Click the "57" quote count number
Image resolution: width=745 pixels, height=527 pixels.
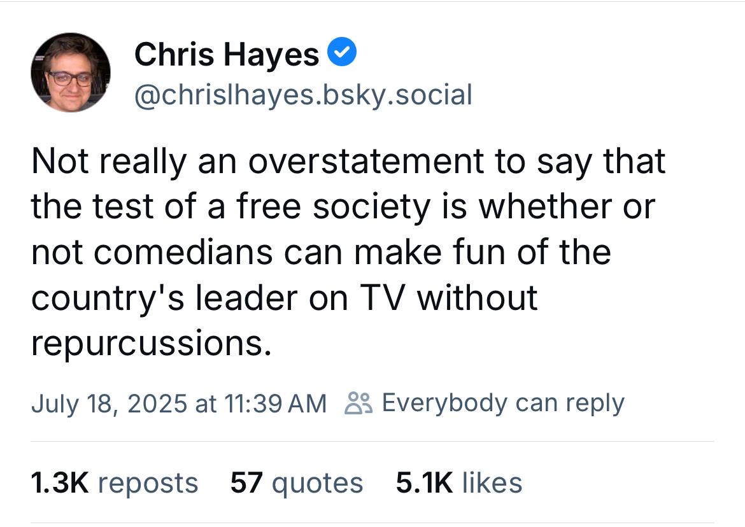point(246,482)
